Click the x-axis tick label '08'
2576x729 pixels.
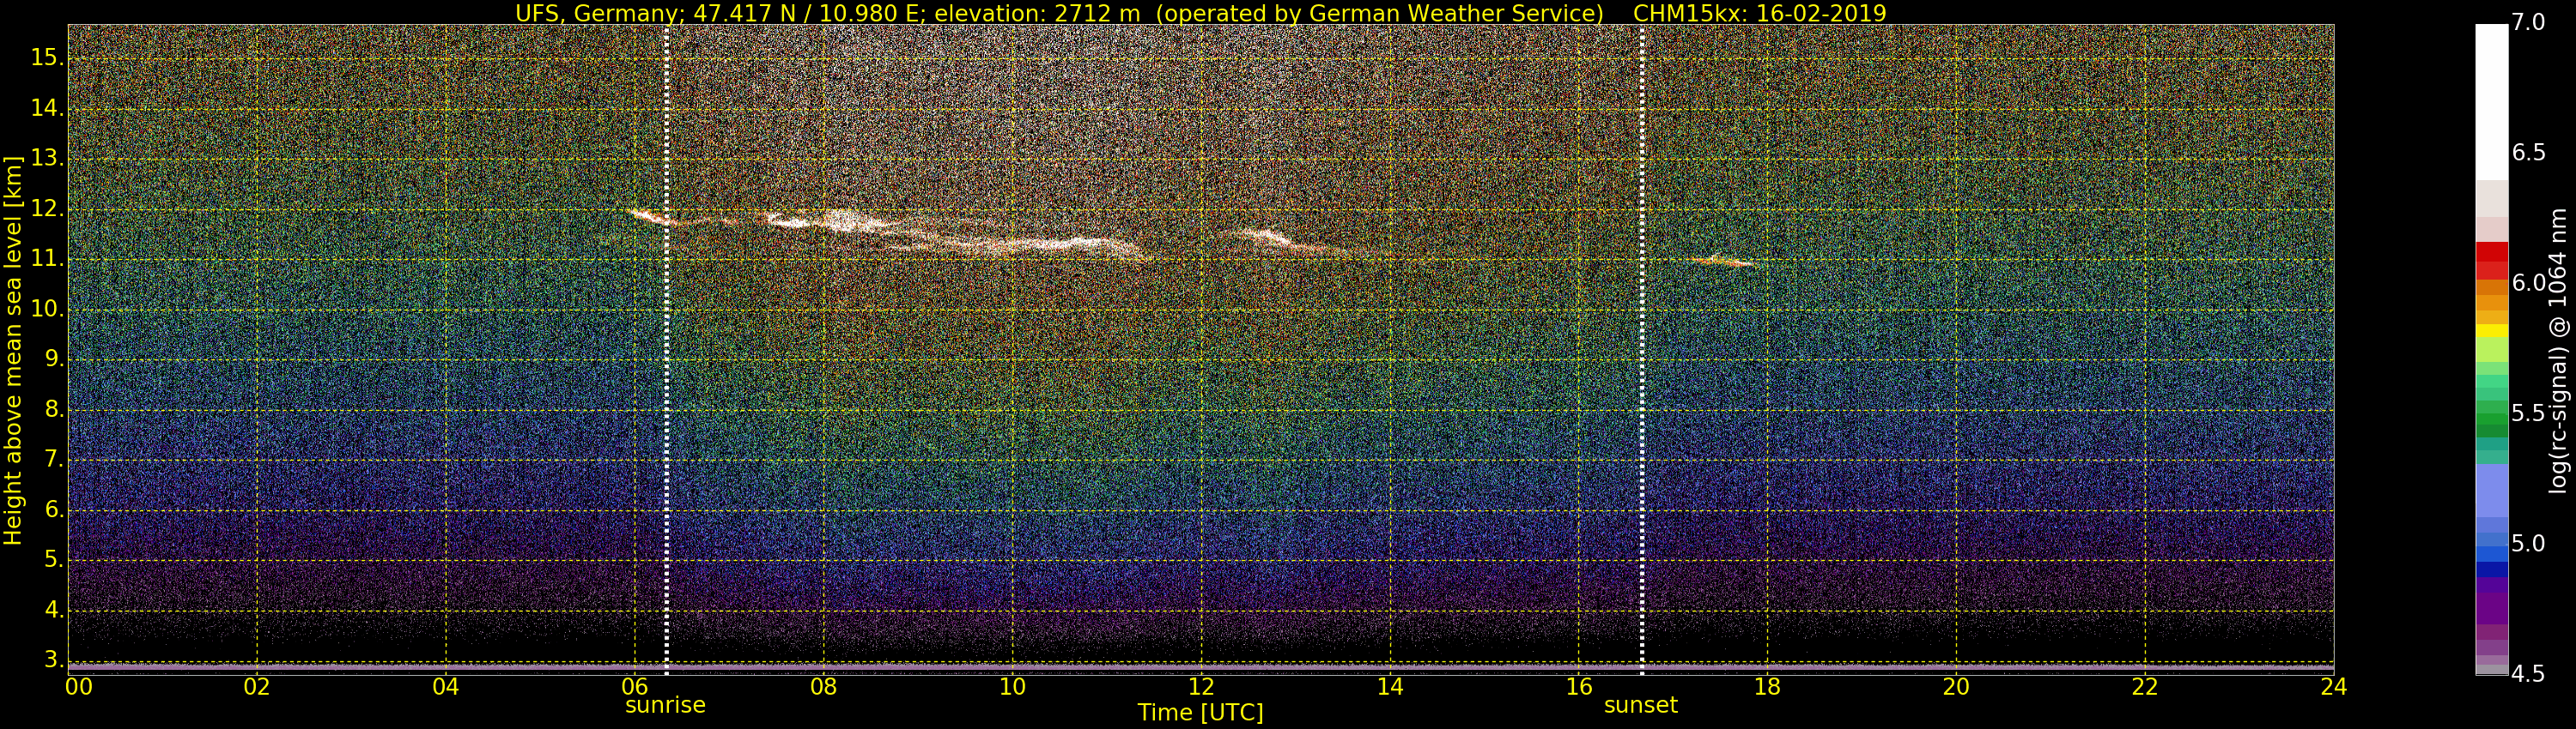point(823,686)
